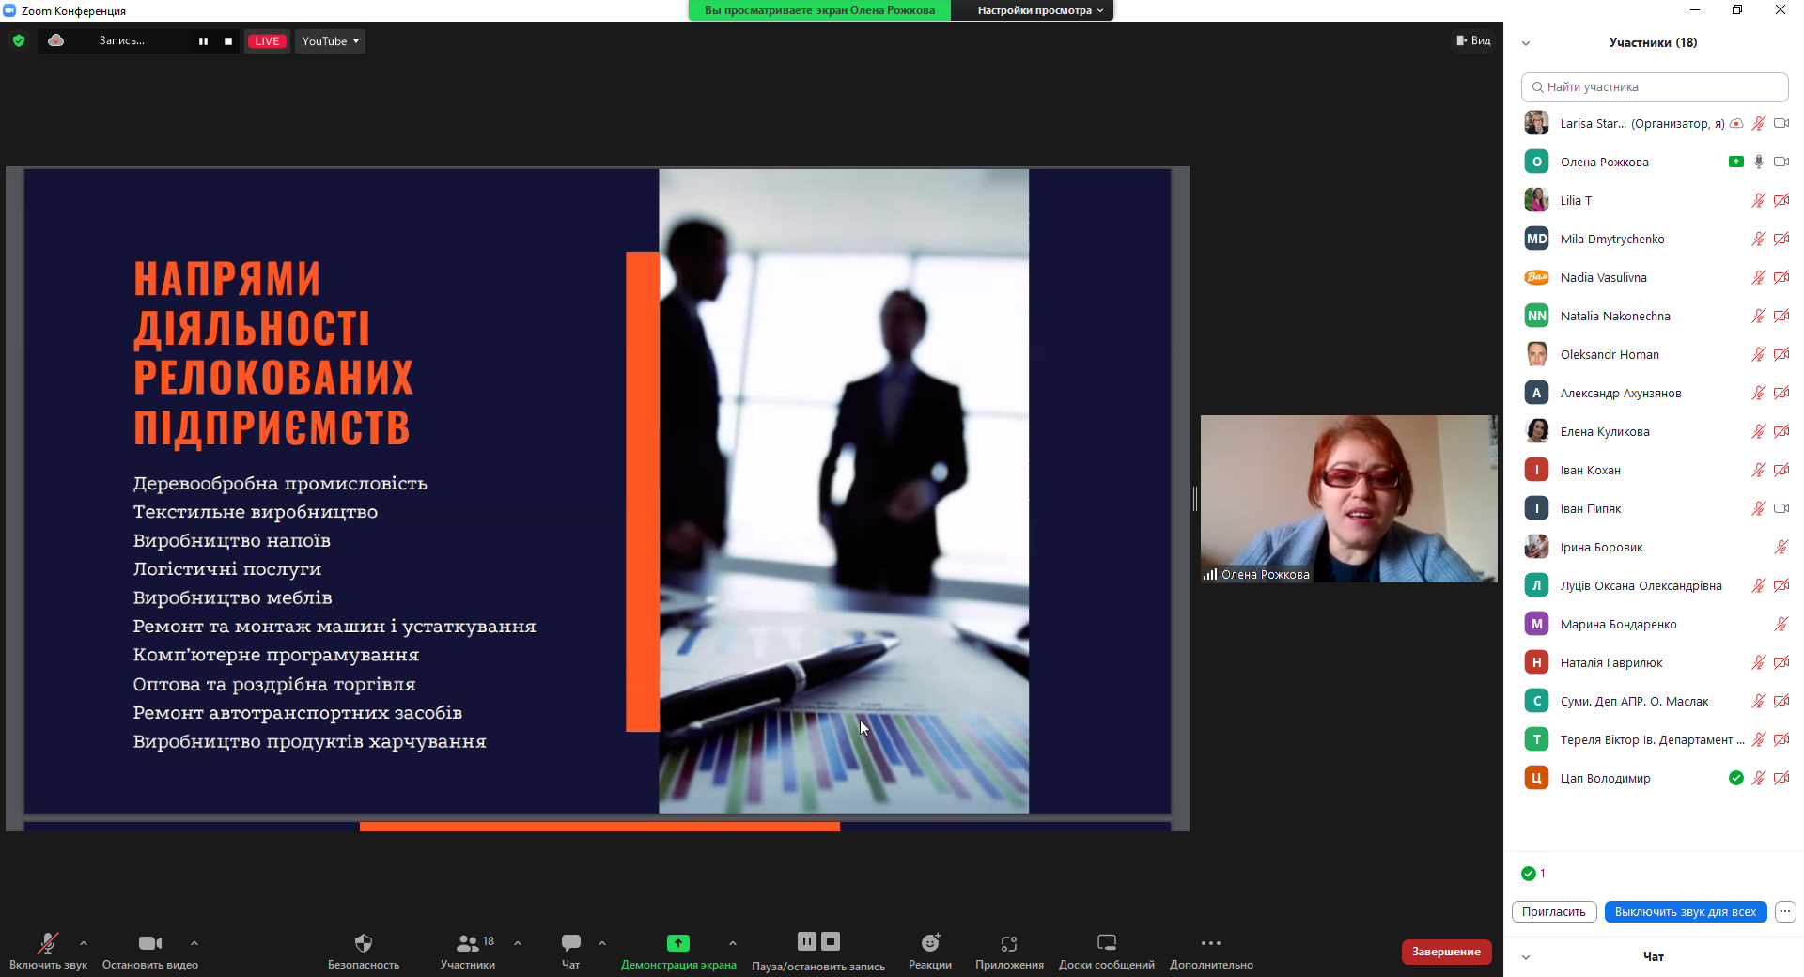Open the Реакции reactions menu
This screenshot has height=977, width=1804.
click(930, 951)
